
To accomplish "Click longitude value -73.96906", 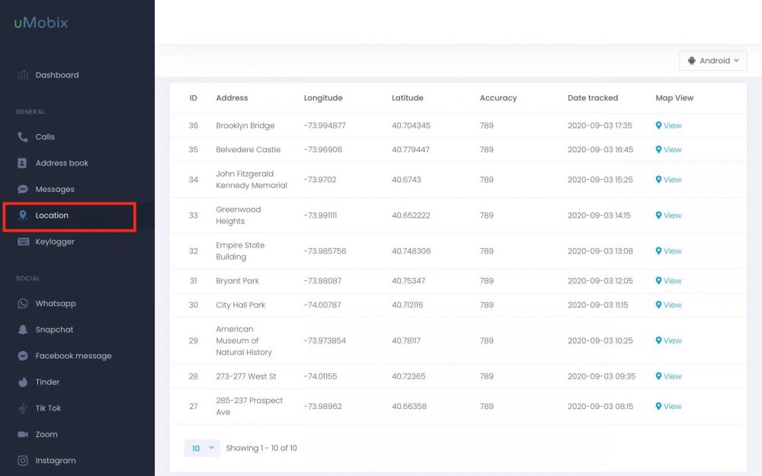I will pyautogui.click(x=322, y=149).
